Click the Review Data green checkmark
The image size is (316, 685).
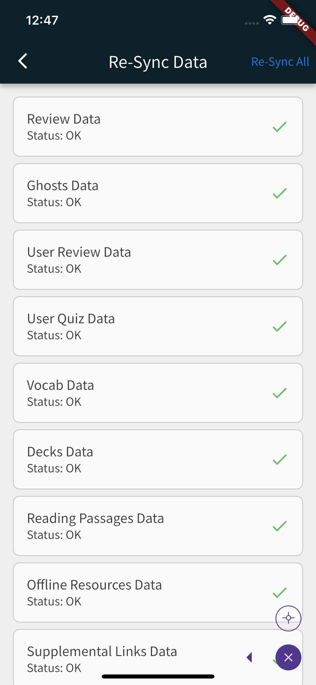(280, 127)
